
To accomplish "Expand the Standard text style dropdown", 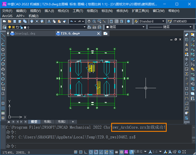I will click(x=152, y=21).
